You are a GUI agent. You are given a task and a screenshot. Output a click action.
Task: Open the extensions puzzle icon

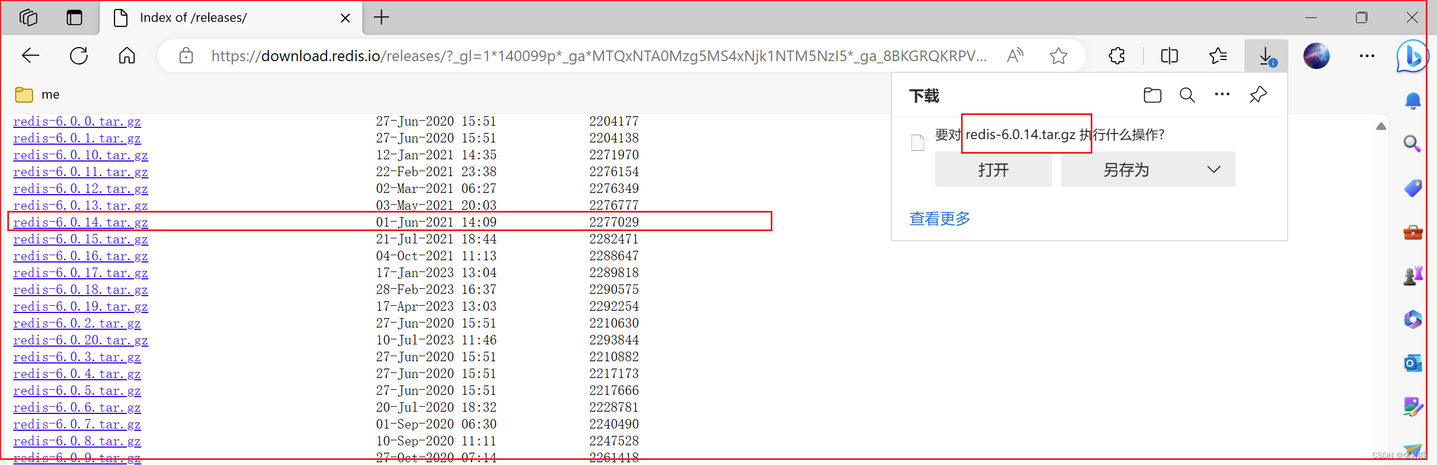point(1116,56)
